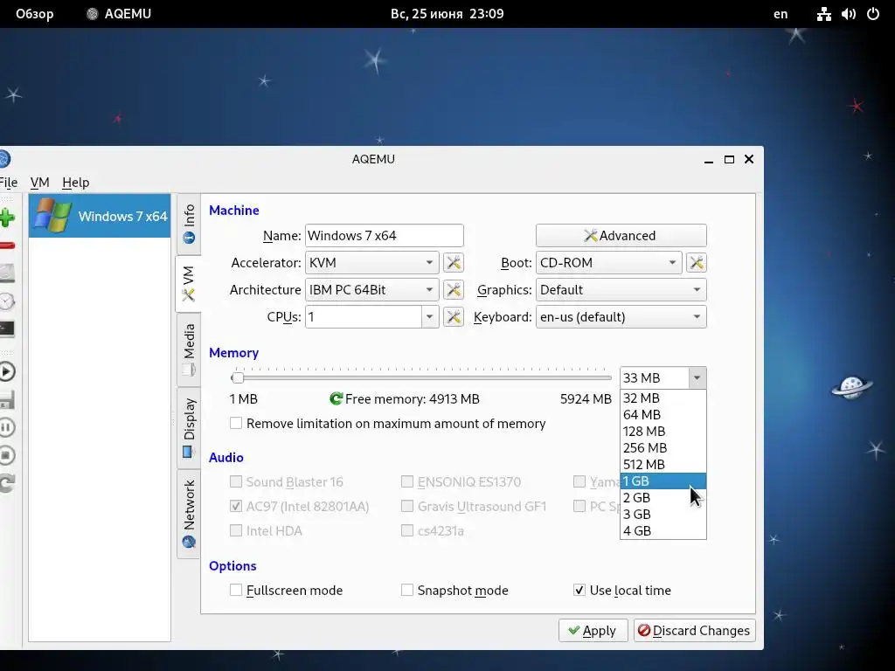
Task: Choose 256 MB from memory list
Action: click(663, 448)
